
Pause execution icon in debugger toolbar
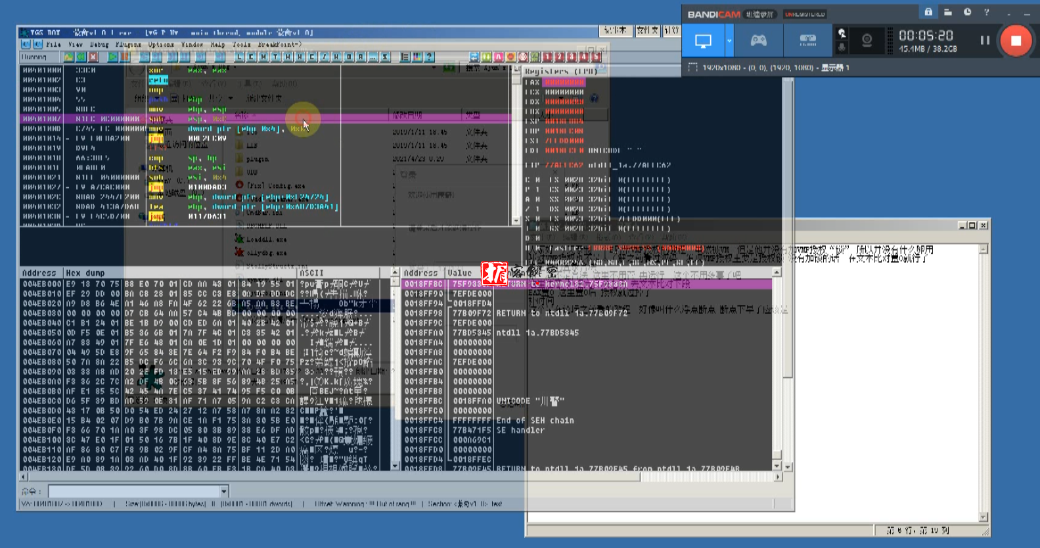pos(125,57)
